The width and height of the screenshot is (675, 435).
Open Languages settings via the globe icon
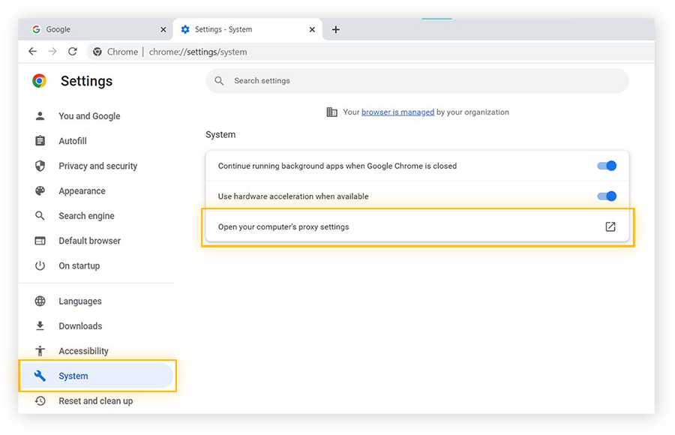(x=40, y=301)
